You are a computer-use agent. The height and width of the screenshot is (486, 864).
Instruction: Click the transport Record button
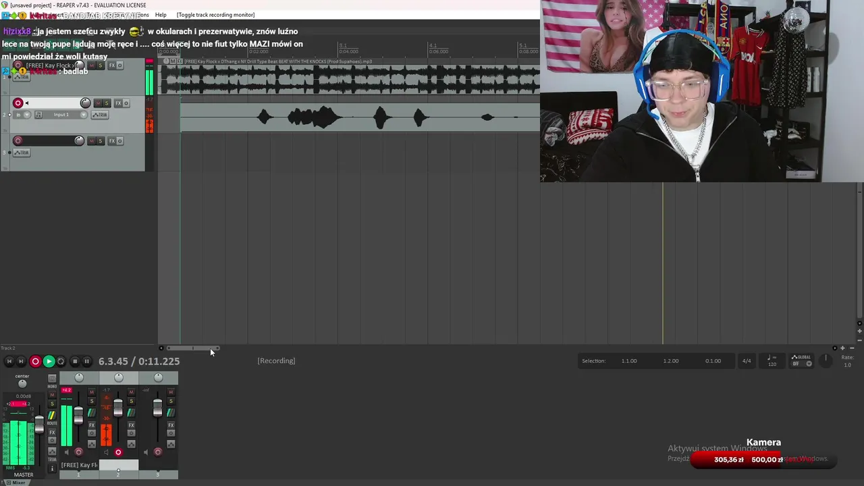point(35,361)
